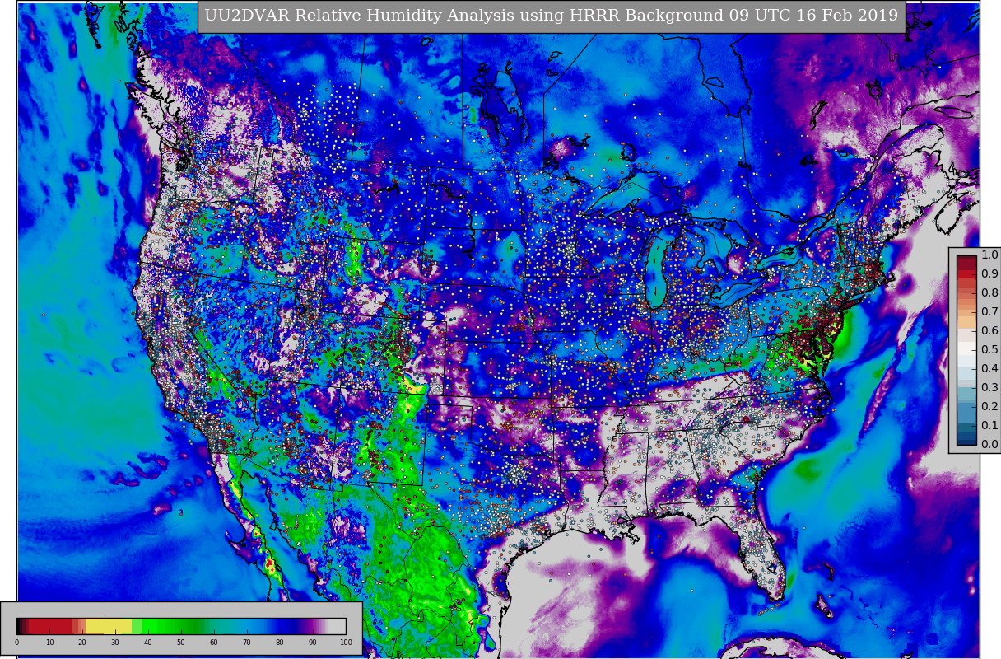
Task: Pick the yellow band of humidity colorbar
Action: pos(109,626)
